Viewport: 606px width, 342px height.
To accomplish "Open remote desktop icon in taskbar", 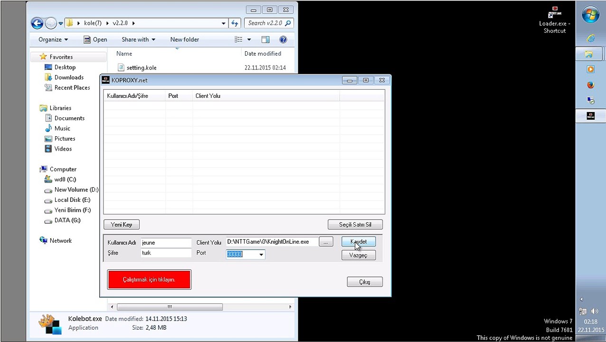I will 590,100.
